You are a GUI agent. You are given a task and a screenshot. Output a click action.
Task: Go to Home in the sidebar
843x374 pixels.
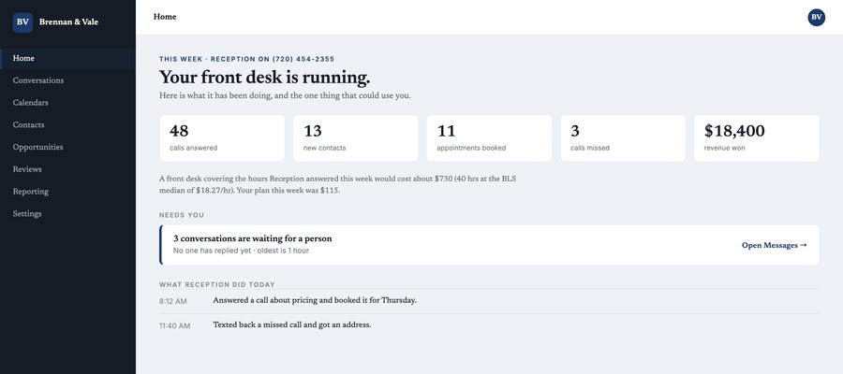coord(67,59)
